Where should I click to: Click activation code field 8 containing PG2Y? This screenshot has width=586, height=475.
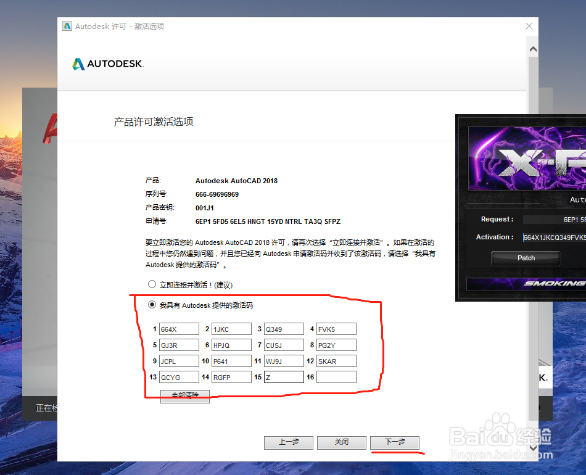coord(336,345)
